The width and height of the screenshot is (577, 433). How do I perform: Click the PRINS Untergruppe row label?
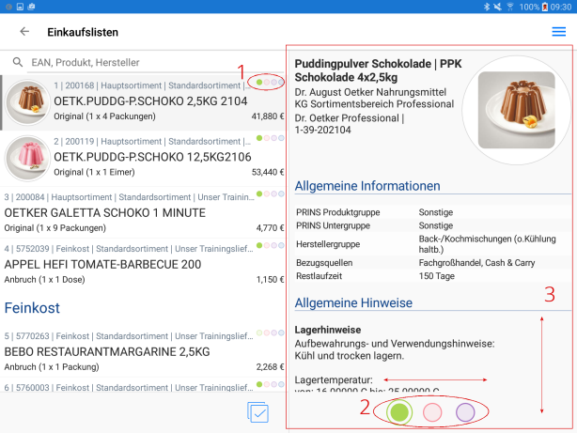333,225
